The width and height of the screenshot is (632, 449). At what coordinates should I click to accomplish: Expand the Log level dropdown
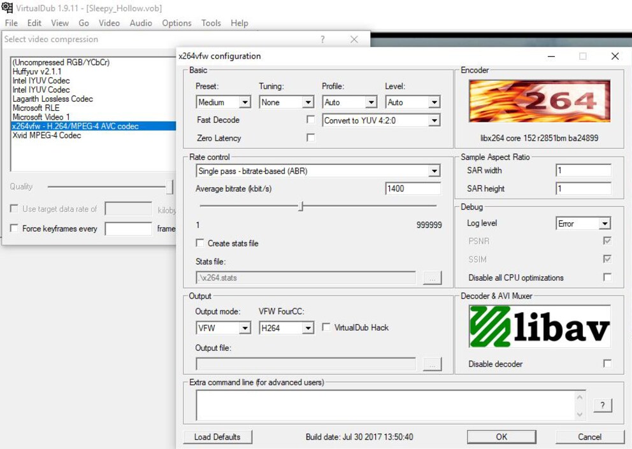pos(583,224)
